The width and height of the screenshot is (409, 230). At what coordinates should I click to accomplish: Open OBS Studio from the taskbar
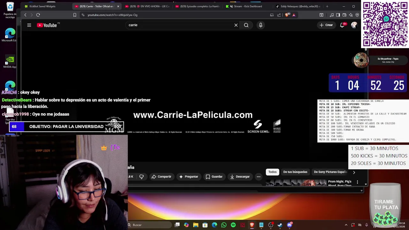tap(271, 225)
